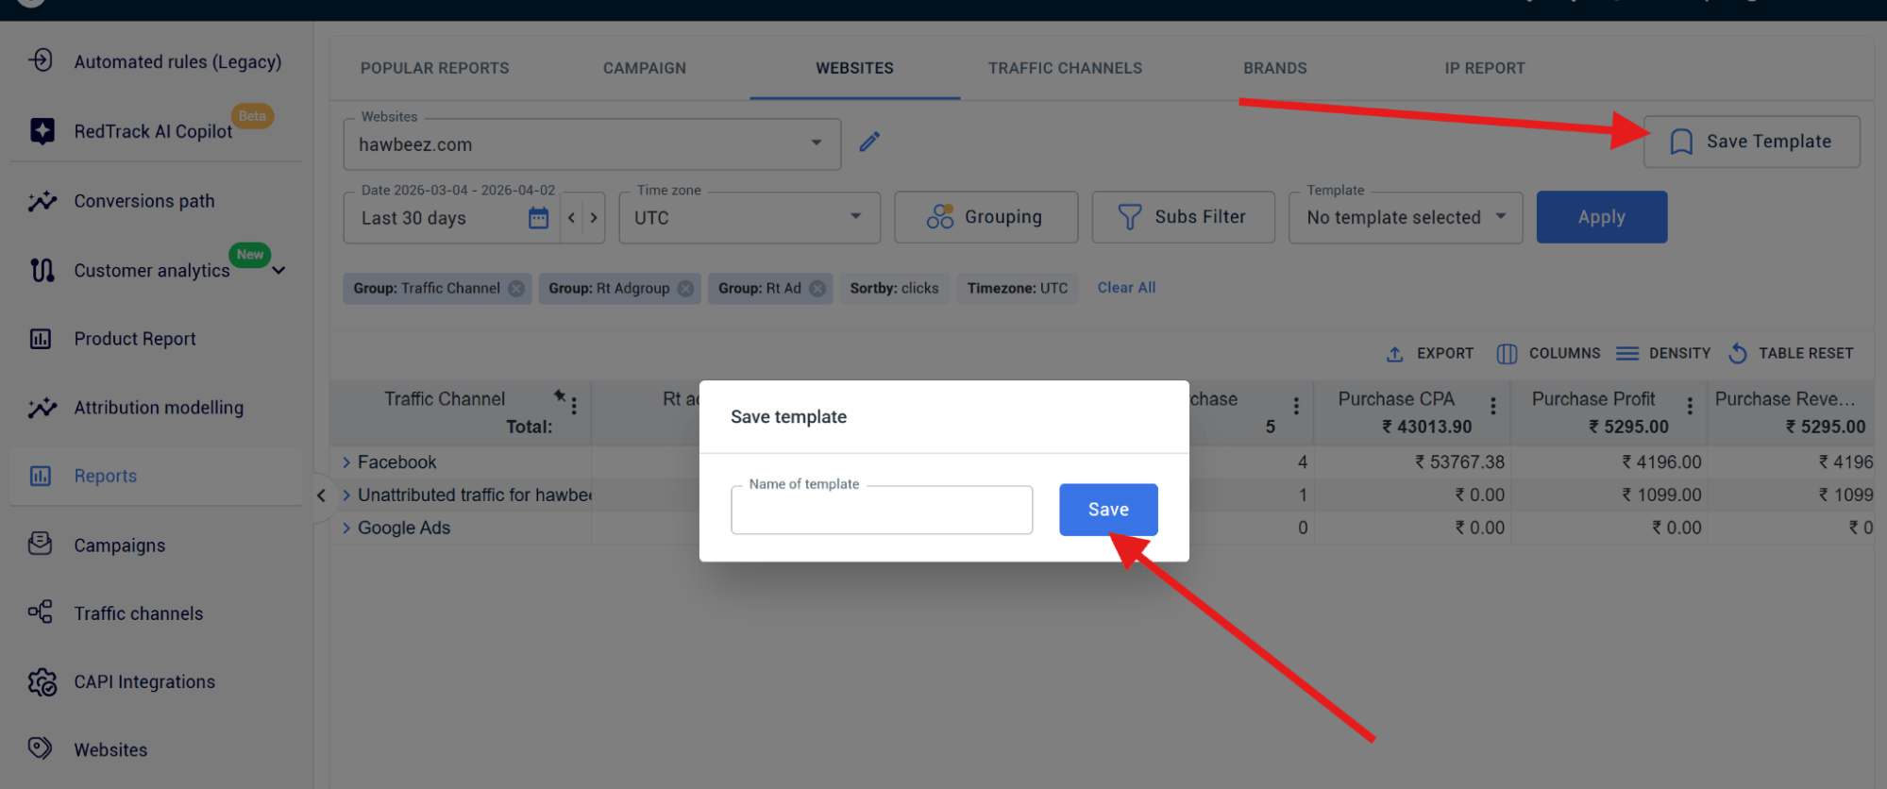
Task: Remove the Group: Traffic Channel chip
Action: pos(516,289)
